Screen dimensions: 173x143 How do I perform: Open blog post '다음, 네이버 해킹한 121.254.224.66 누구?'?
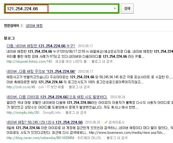pyautogui.click(x=41, y=46)
